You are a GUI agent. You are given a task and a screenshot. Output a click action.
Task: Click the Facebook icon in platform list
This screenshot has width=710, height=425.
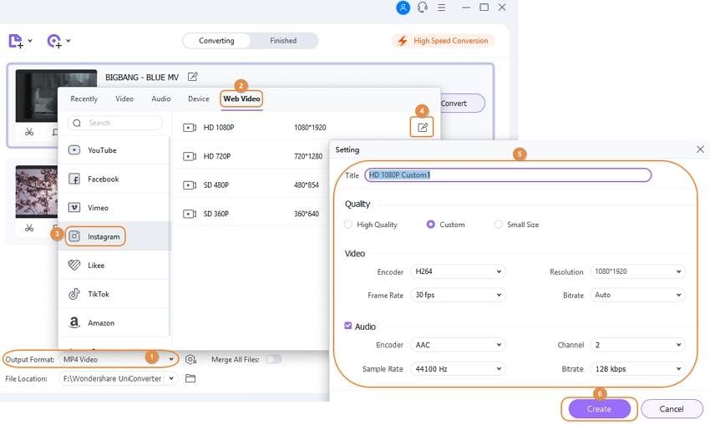pyautogui.click(x=74, y=179)
